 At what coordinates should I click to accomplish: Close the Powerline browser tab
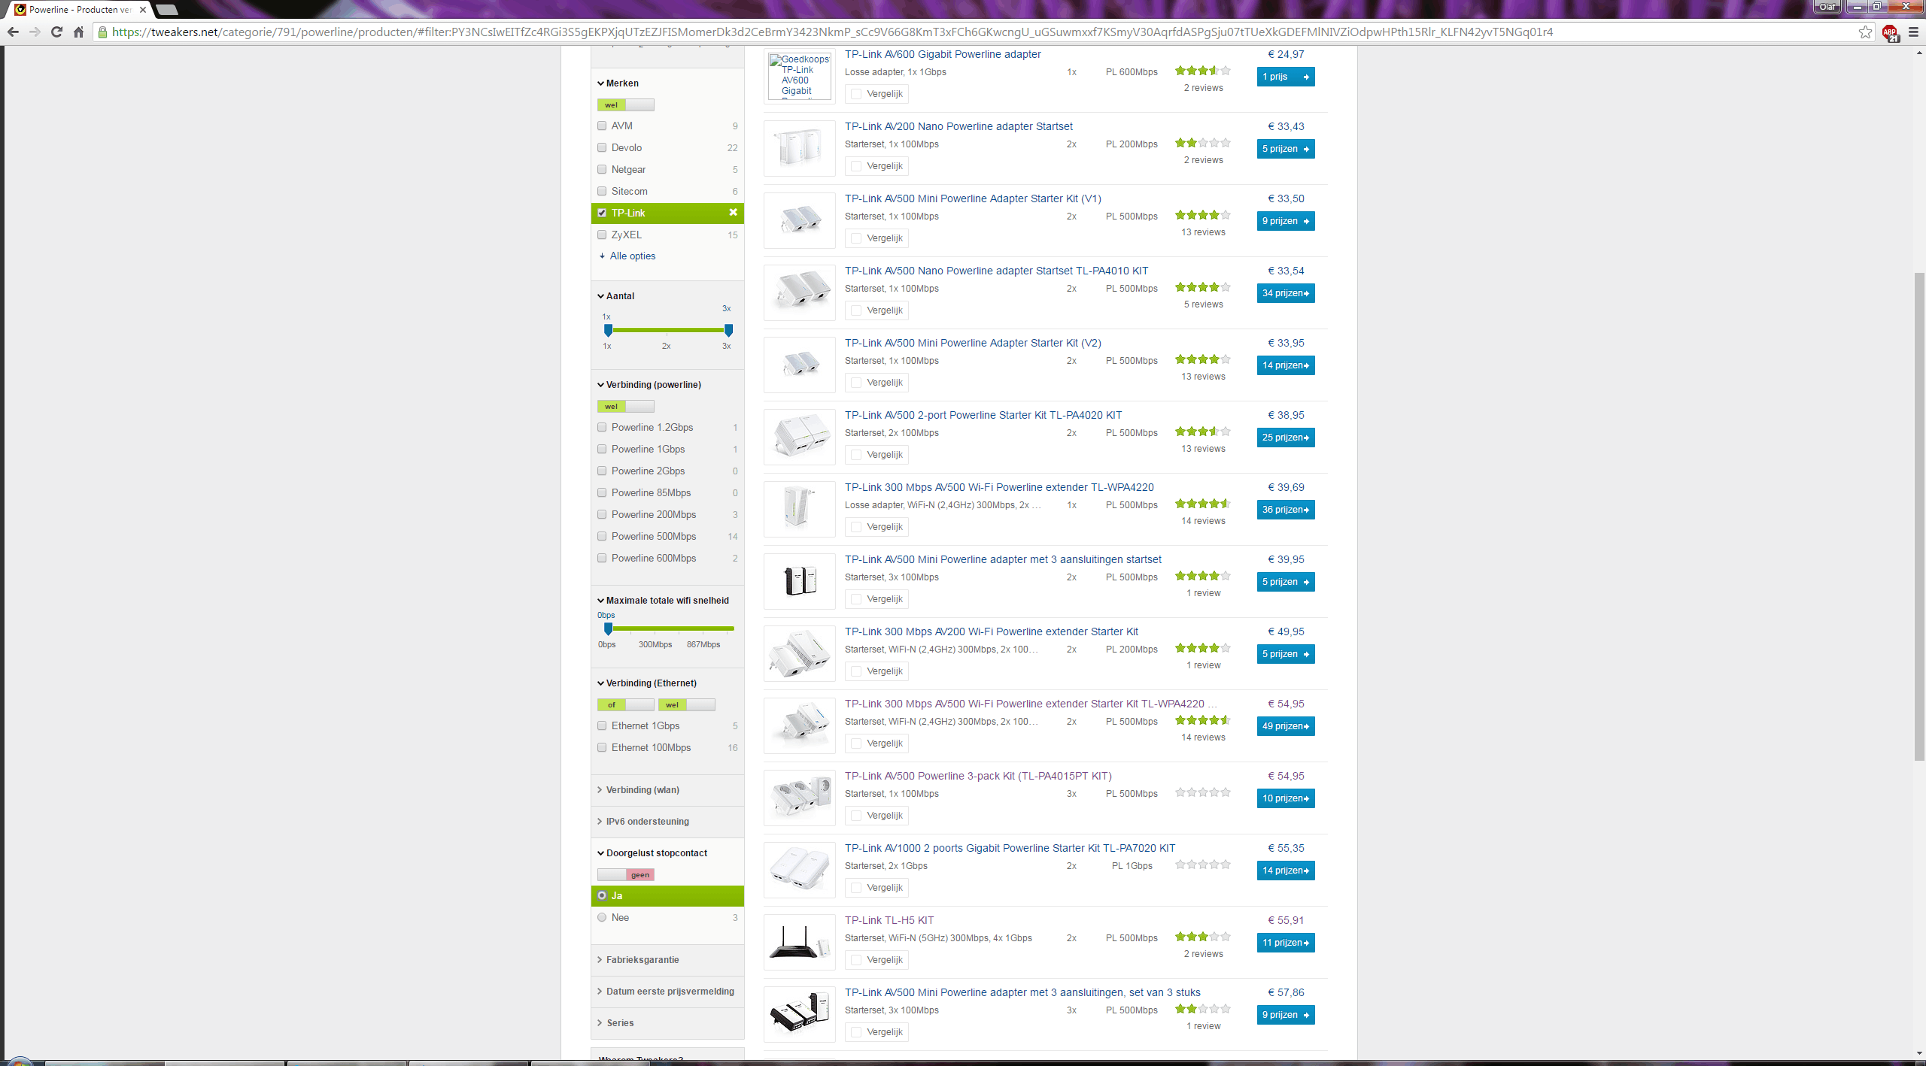click(x=143, y=10)
